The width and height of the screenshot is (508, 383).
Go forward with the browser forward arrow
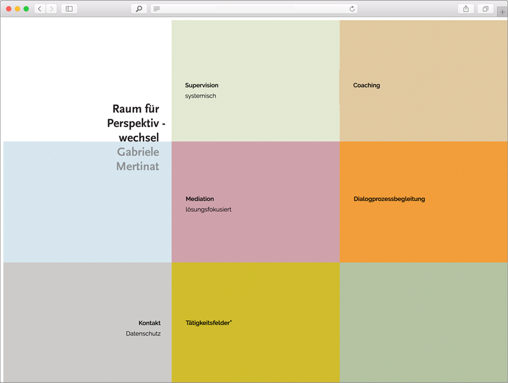(x=51, y=9)
